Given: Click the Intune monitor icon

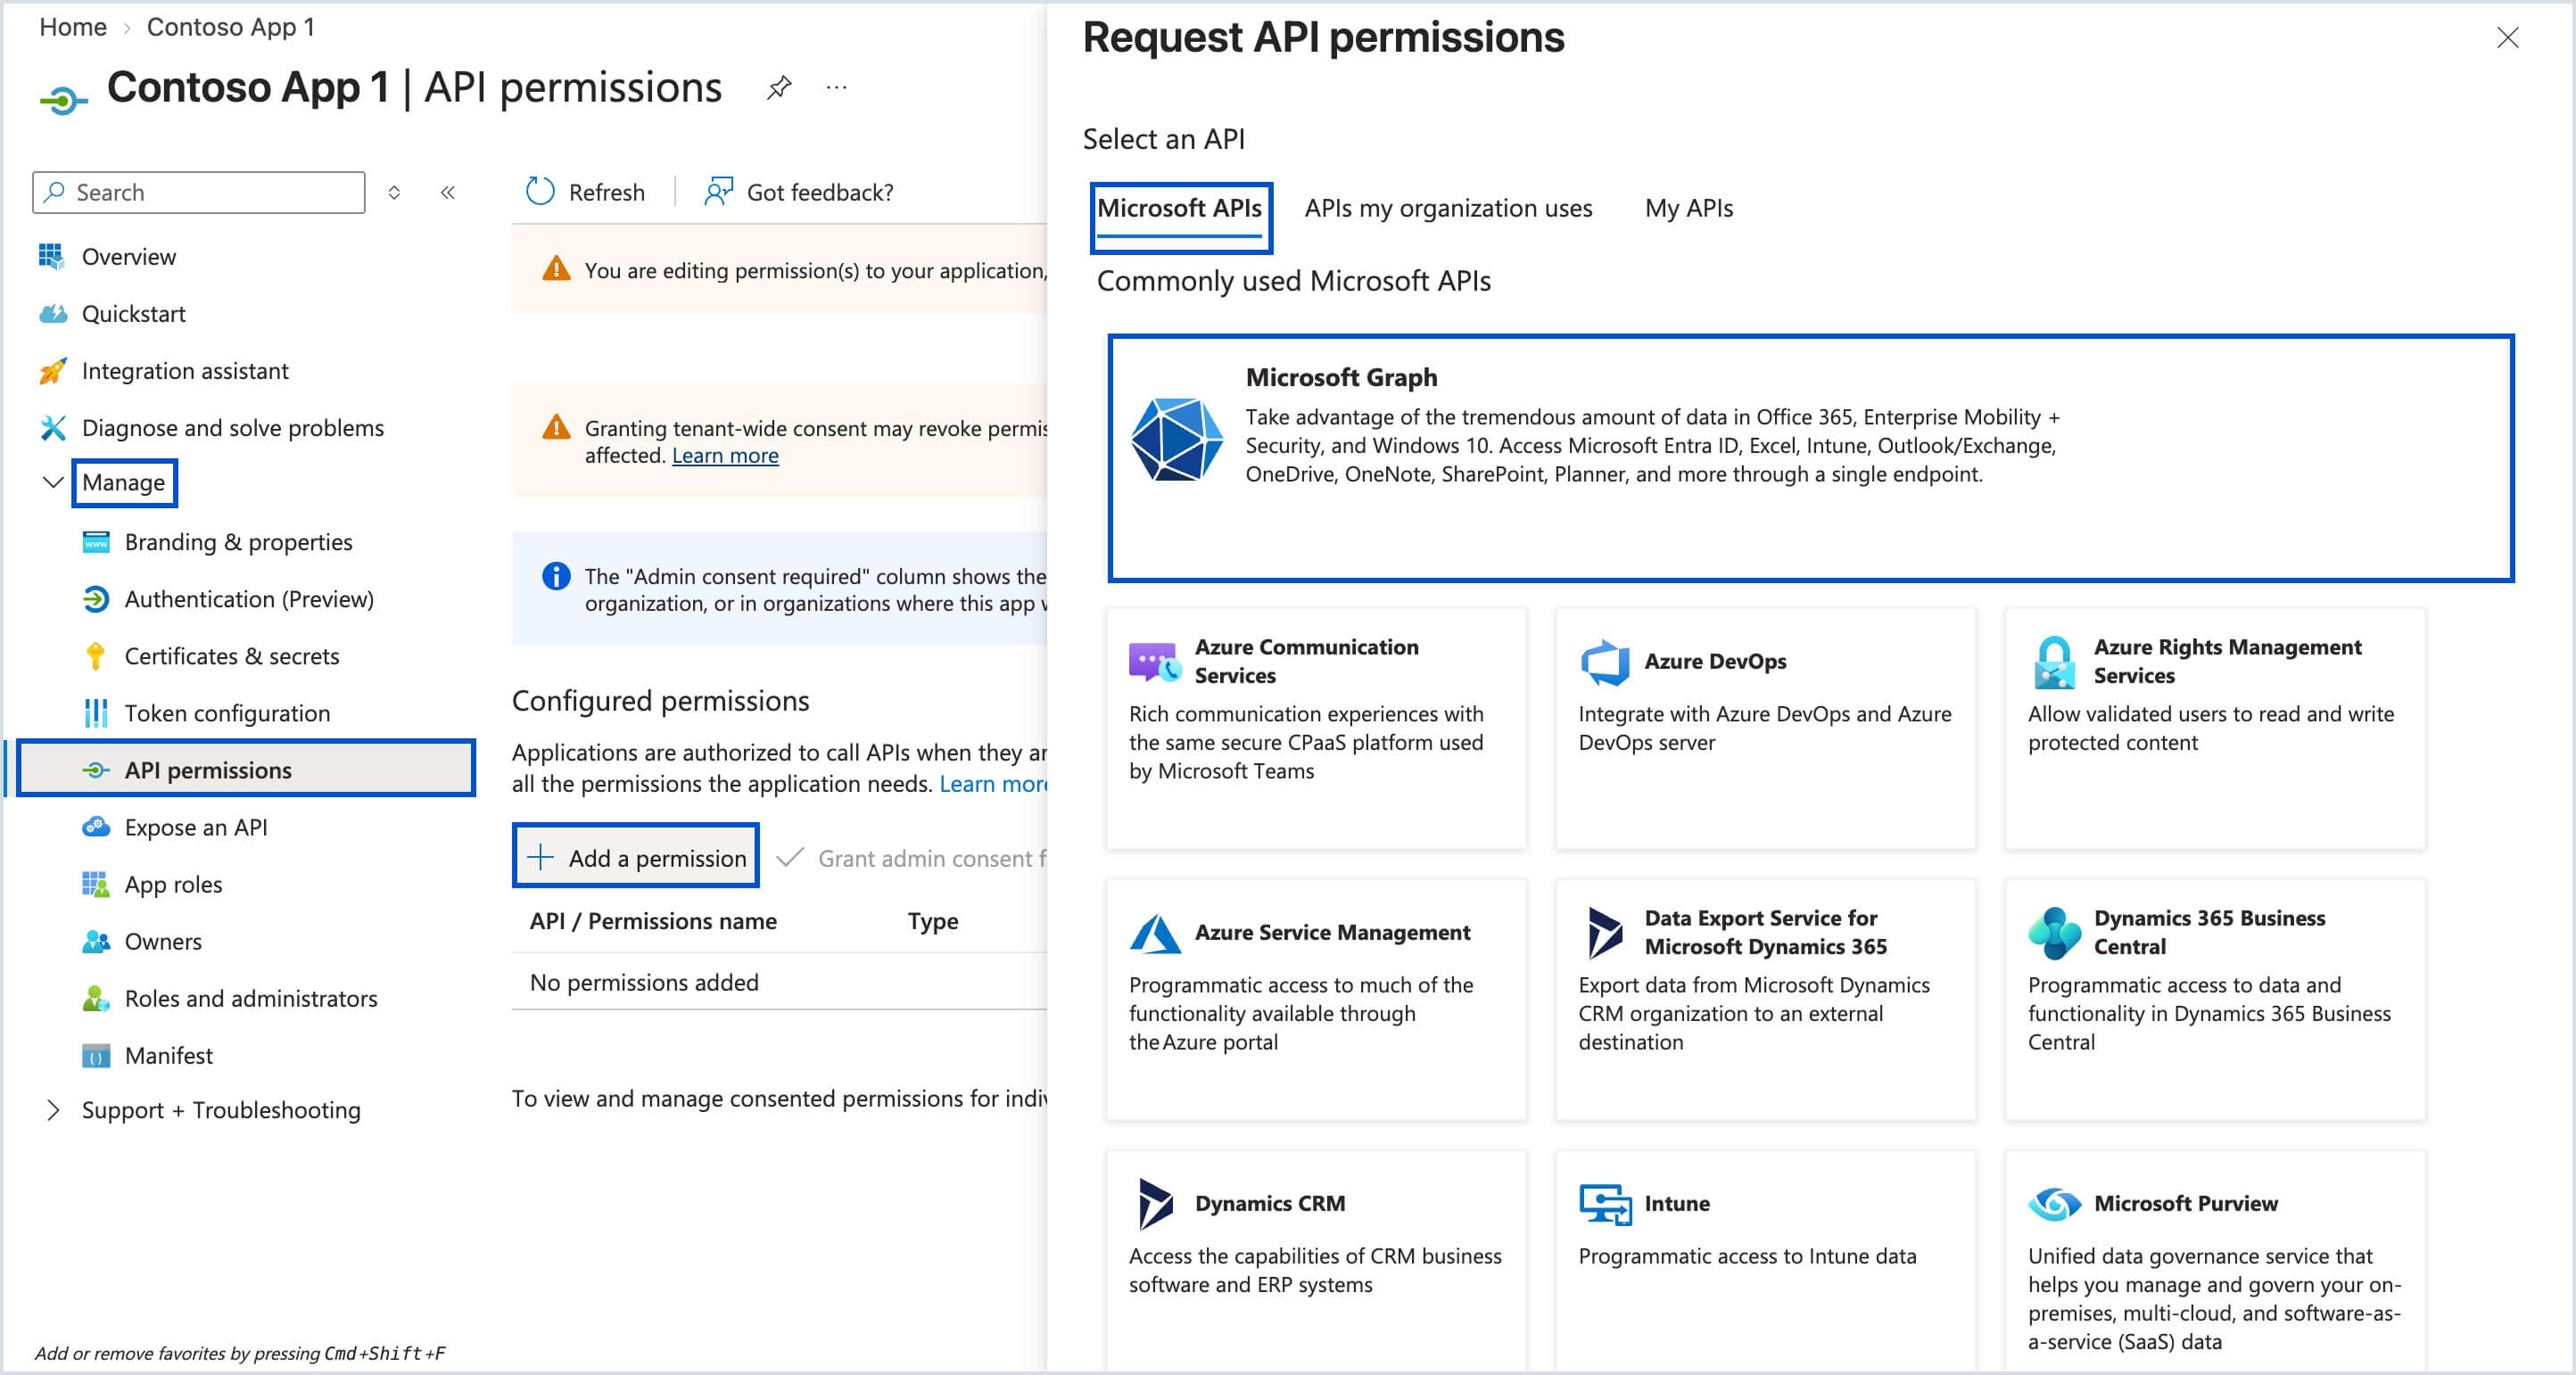Looking at the screenshot, I should (1605, 1203).
